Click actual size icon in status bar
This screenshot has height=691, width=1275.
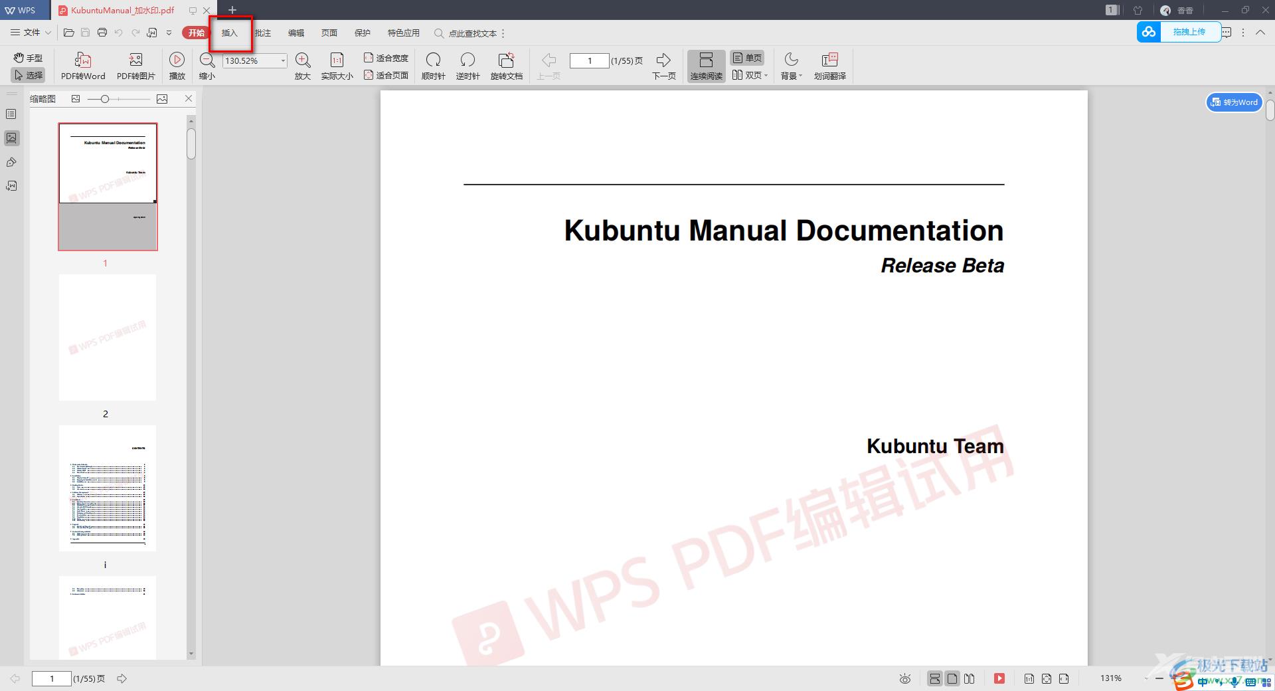click(x=1029, y=678)
